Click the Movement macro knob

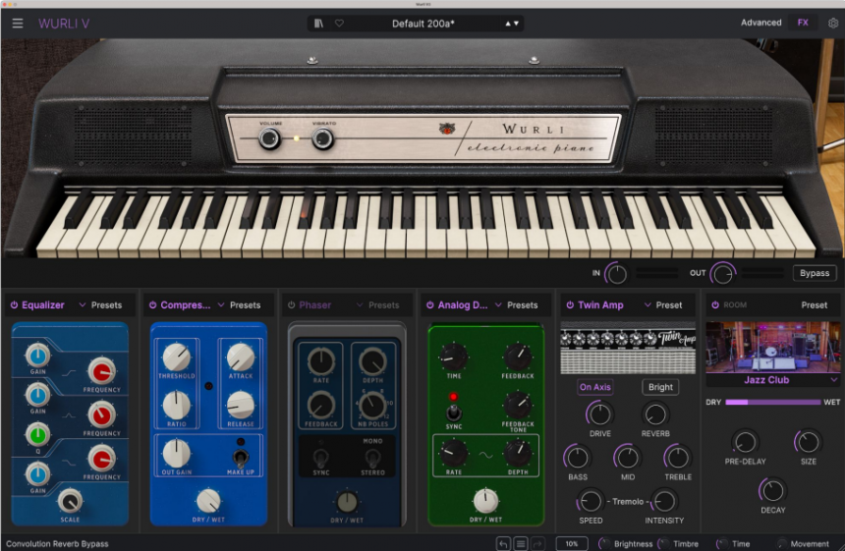pyautogui.click(x=781, y=544)
